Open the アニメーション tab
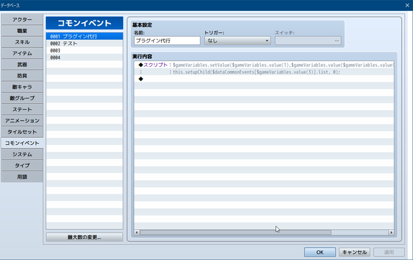Screen dimensions: 413x260 coord(22,120)
